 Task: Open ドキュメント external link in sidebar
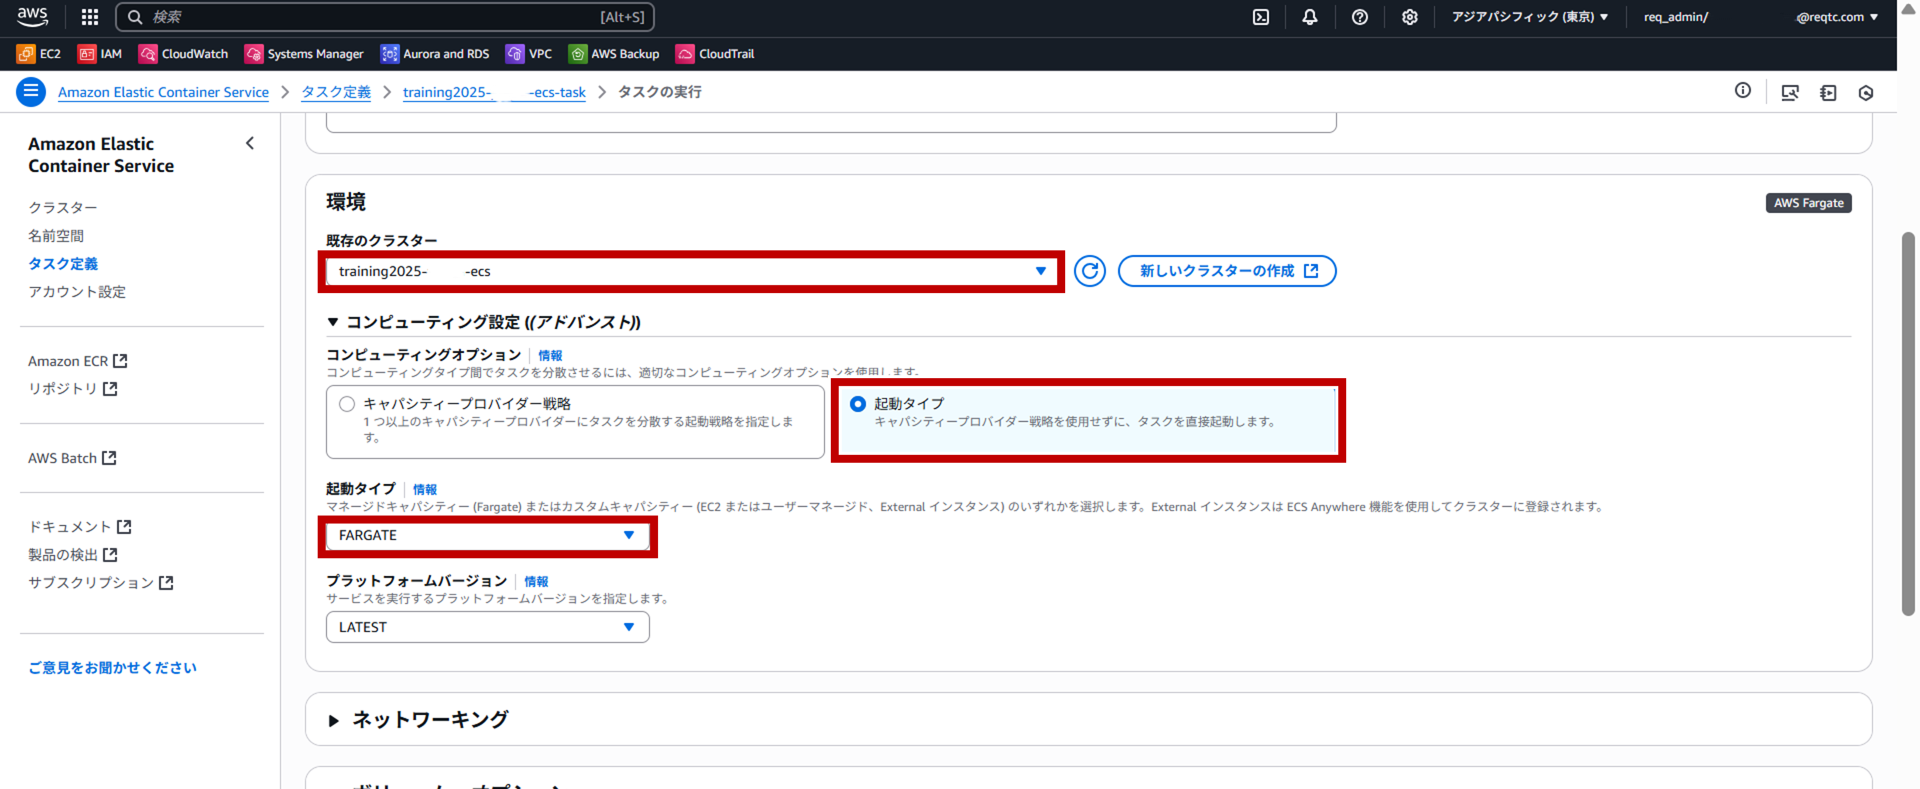(80, 527)
